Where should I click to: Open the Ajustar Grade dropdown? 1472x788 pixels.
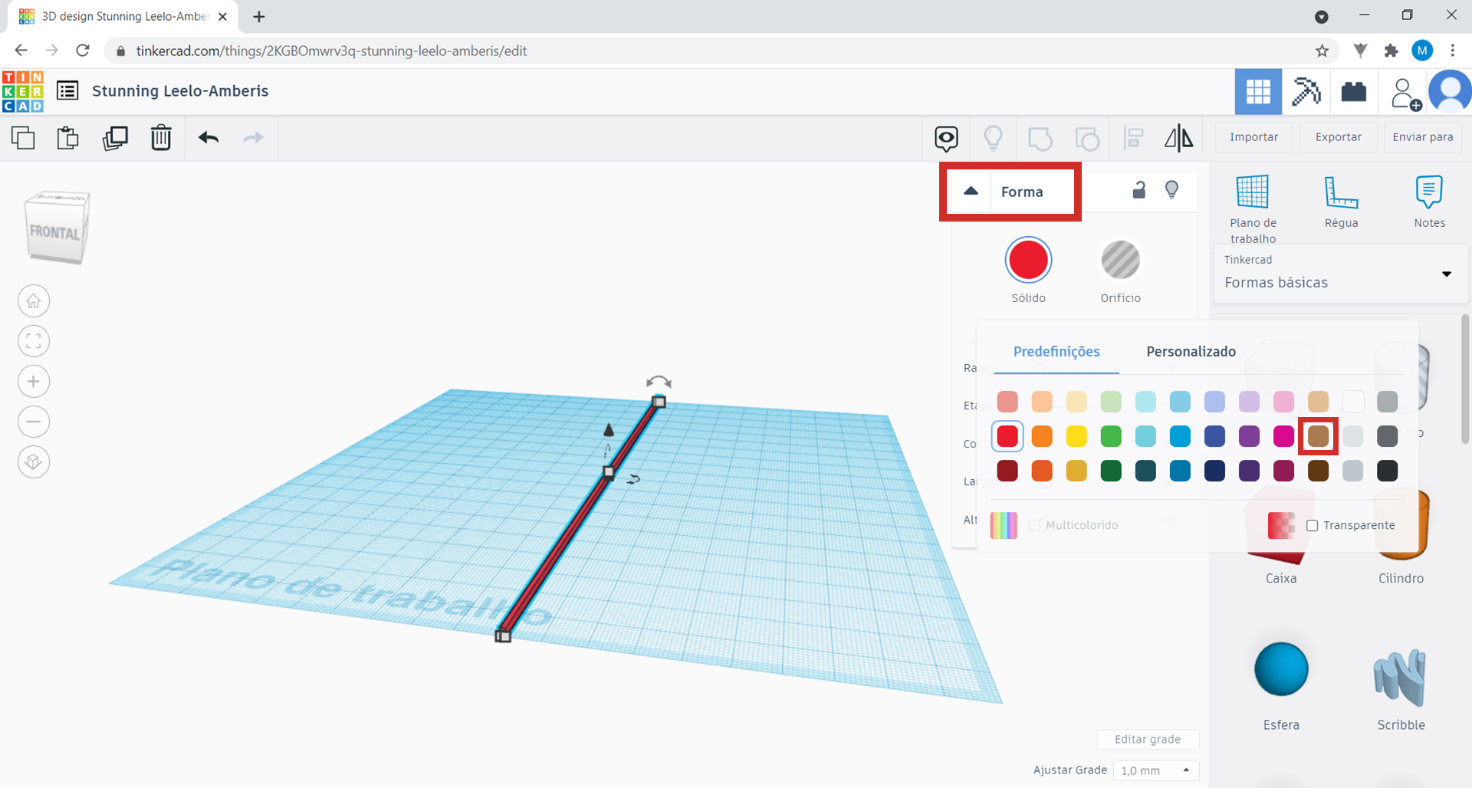1156,770
